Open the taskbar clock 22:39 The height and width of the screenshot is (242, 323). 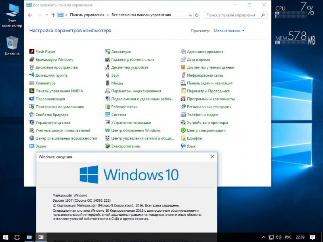click(x=300, y=237)
